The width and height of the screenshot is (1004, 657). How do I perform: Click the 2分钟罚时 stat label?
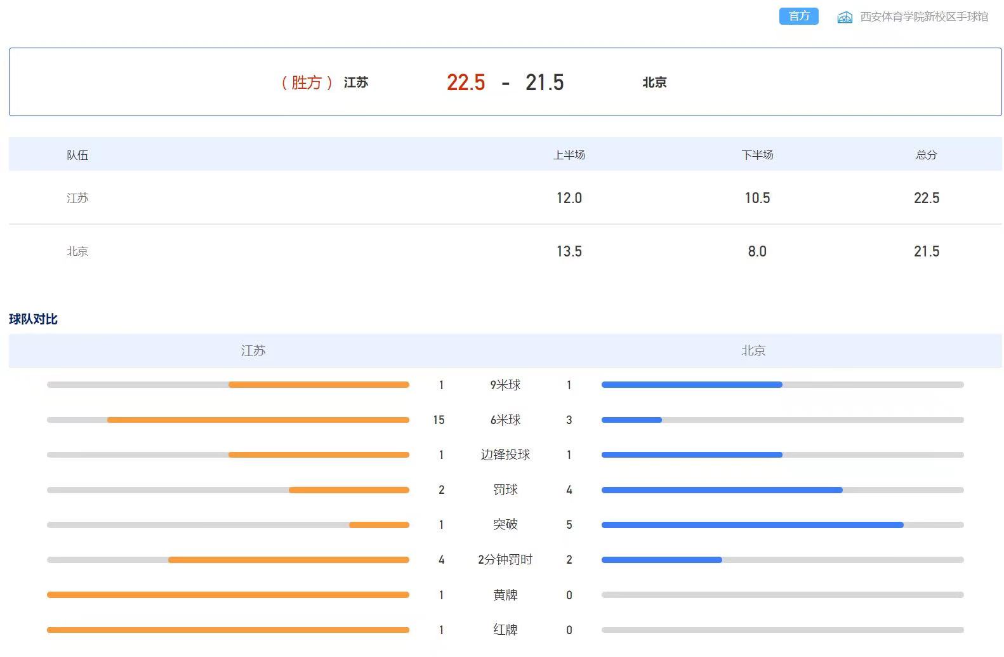505,560
